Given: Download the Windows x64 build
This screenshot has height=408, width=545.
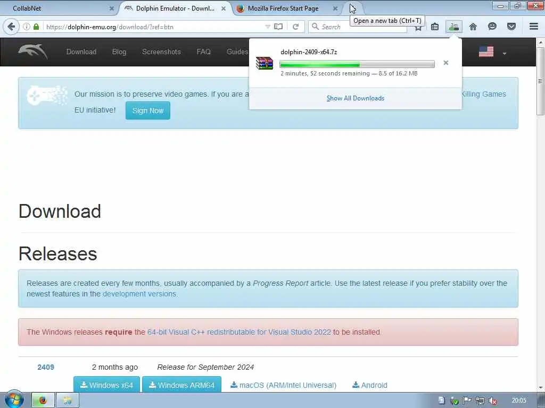Looking at the screenshot, I should pos(106,385).
